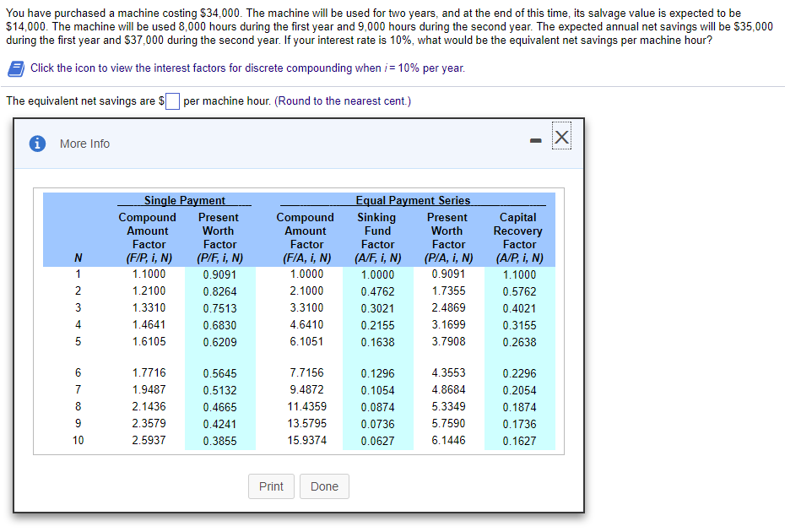The width and height of the screenshot is (785, 532).
Task: Select the value 0.5762 in A/P column
Action: point(519,291)
